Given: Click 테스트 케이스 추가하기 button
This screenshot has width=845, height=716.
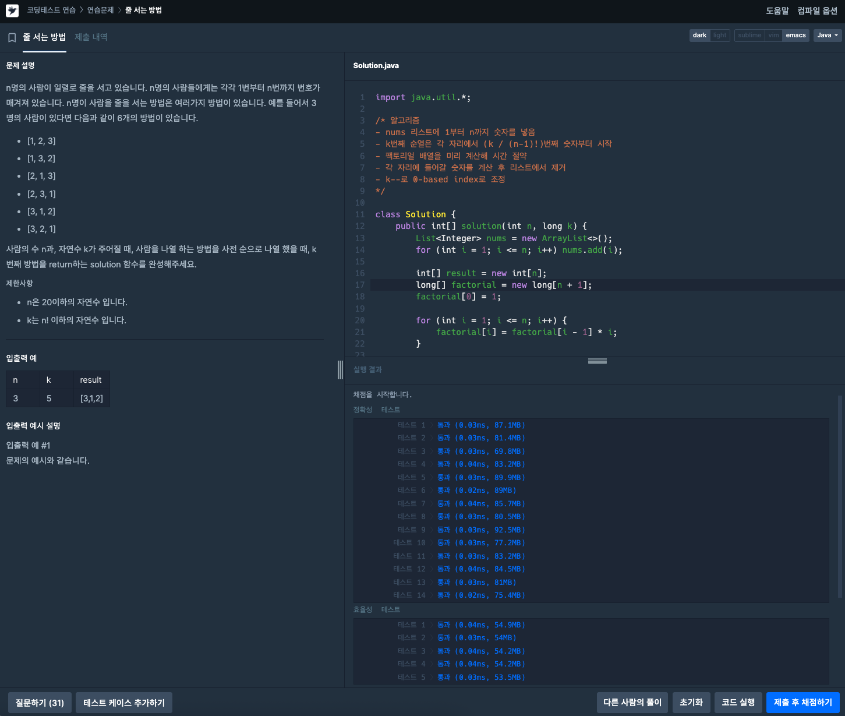Looking at the screenshot, I should [x=124, y=703].
